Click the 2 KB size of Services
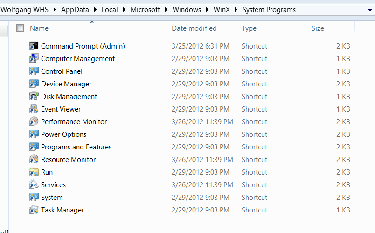Viewport: 375px width, 233px height. click(343, 185)
